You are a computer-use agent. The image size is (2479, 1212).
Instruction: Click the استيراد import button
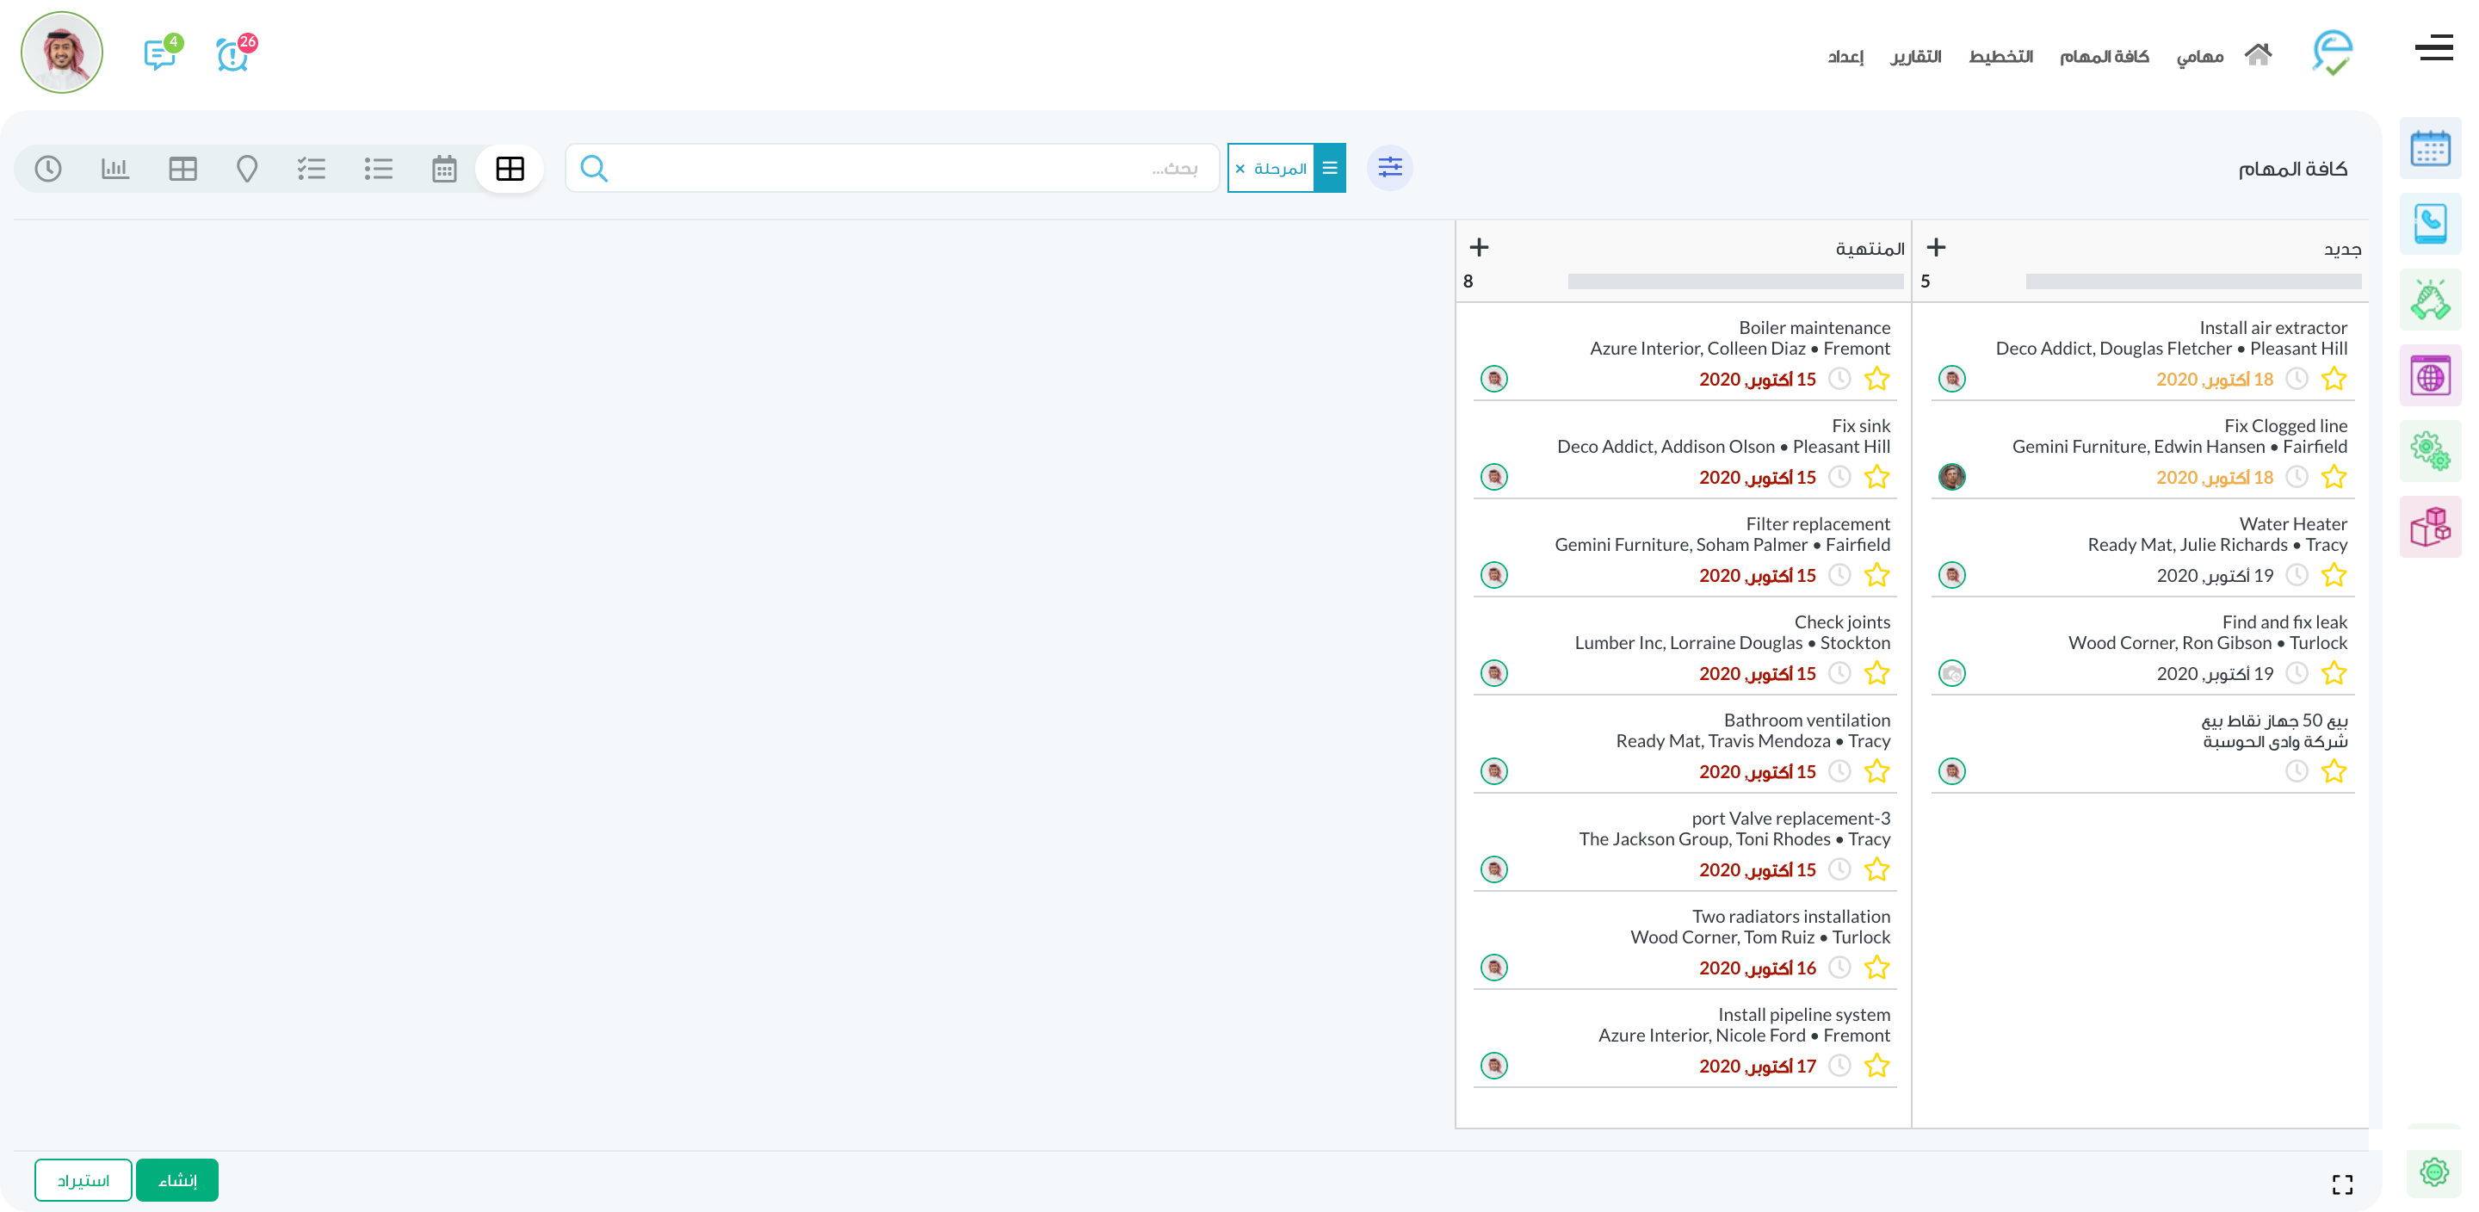click(x=83, y=1180)
